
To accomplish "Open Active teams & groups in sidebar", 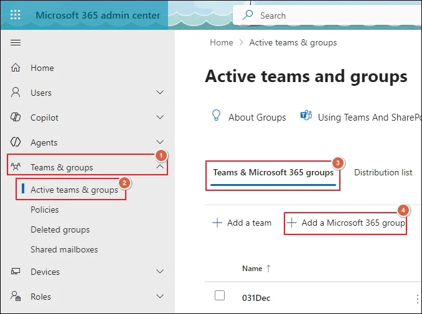I will pyautogui.click(x=74, y=190).
